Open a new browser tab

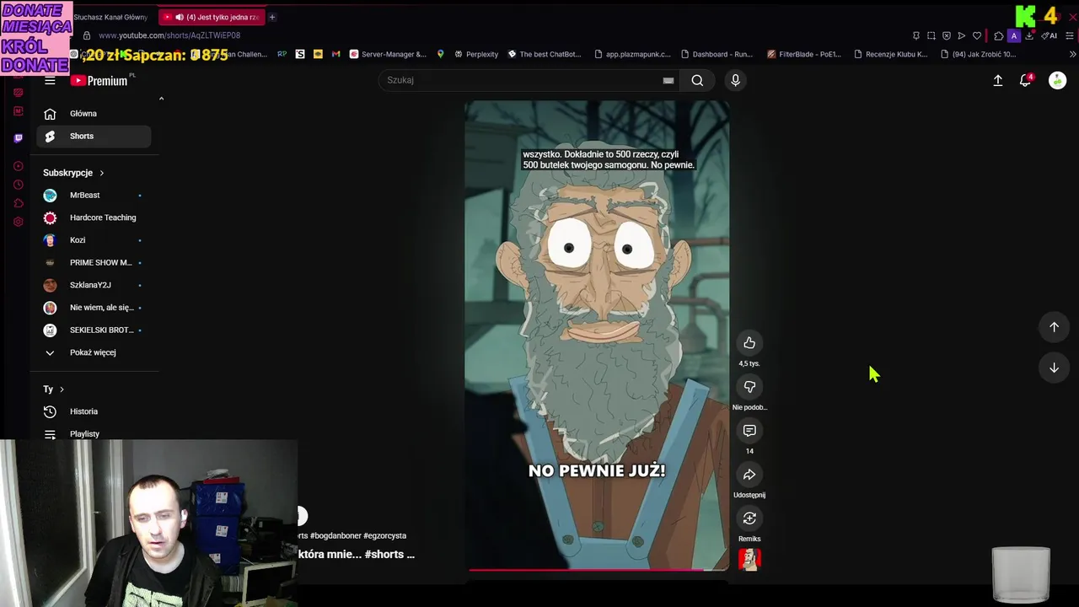pyautogui.click(x=271, y=17)
